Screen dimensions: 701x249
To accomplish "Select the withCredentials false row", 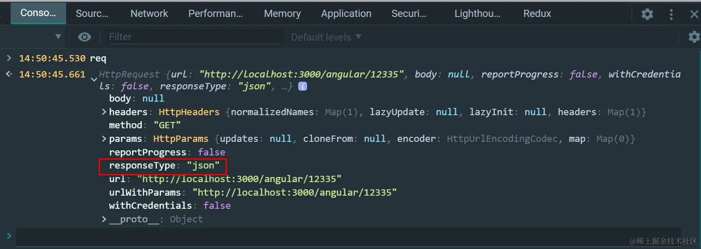I will point(170,205).
